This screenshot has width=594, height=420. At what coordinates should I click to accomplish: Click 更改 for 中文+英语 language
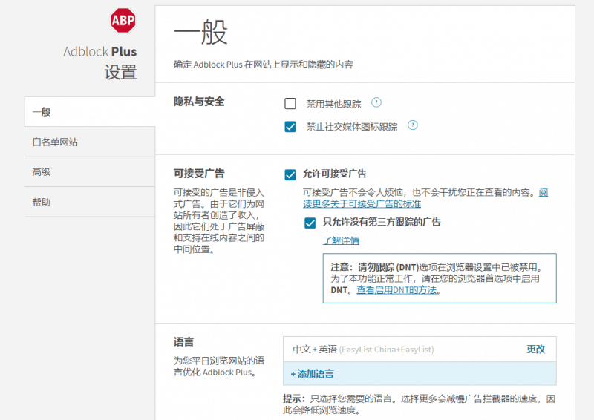(535, 350)
